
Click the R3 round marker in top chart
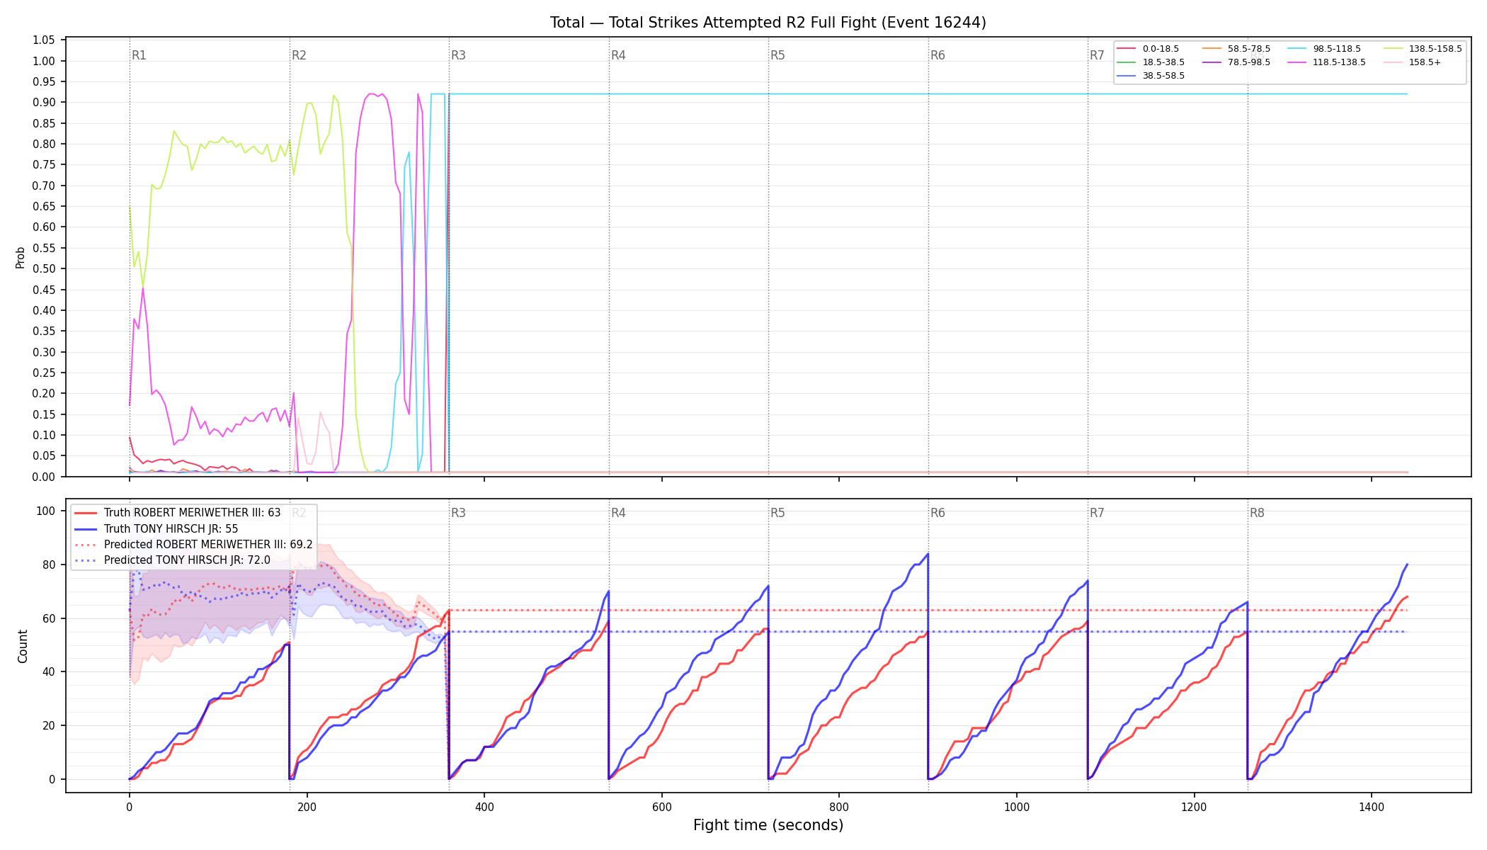click(x=459, y=55)
